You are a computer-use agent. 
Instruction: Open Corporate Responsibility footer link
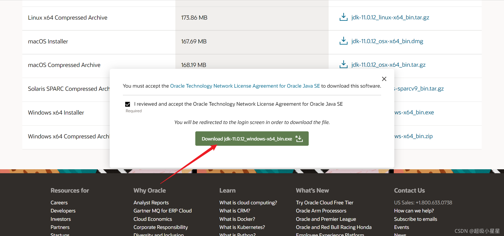tap(161, 227)
